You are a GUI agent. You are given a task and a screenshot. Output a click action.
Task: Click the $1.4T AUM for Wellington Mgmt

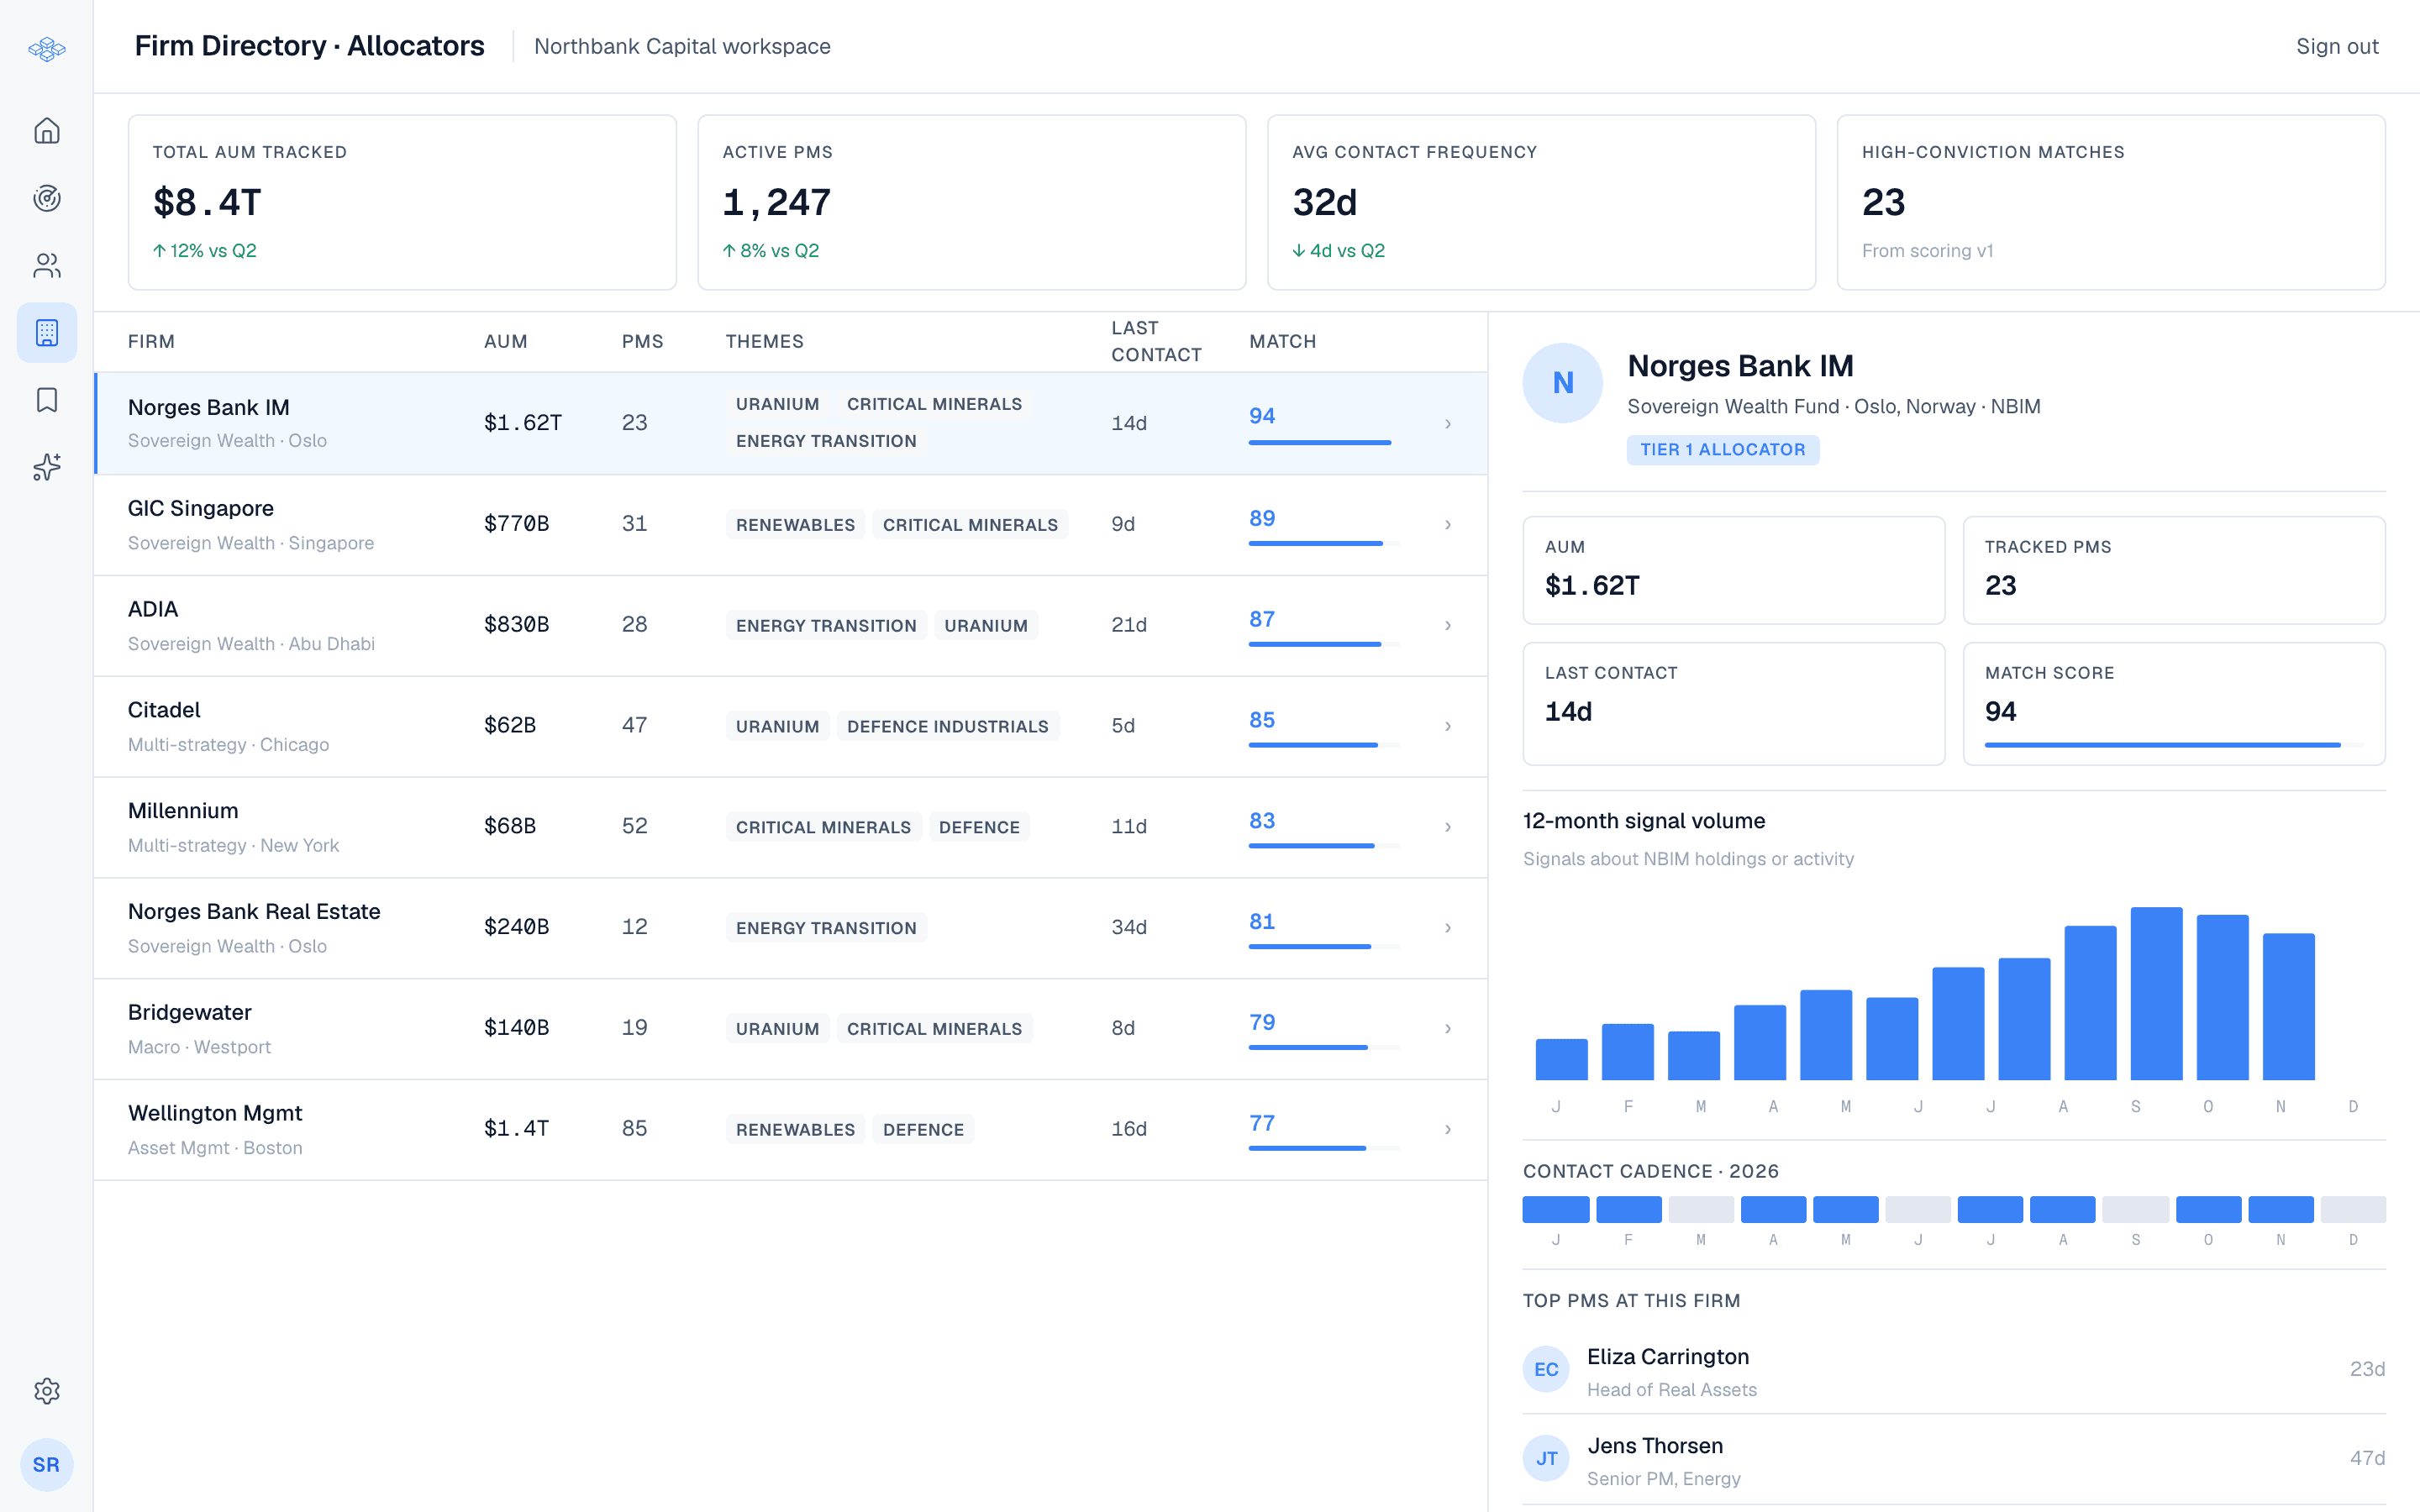click(516, 1129)
